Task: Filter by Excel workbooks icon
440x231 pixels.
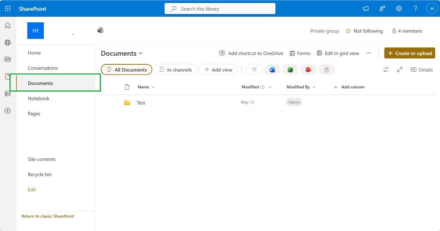Action: pyautogui.click(x=290, y=70)
